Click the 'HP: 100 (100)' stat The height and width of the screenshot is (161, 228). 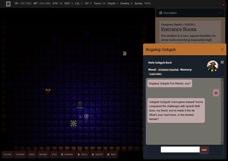point(23,3)
